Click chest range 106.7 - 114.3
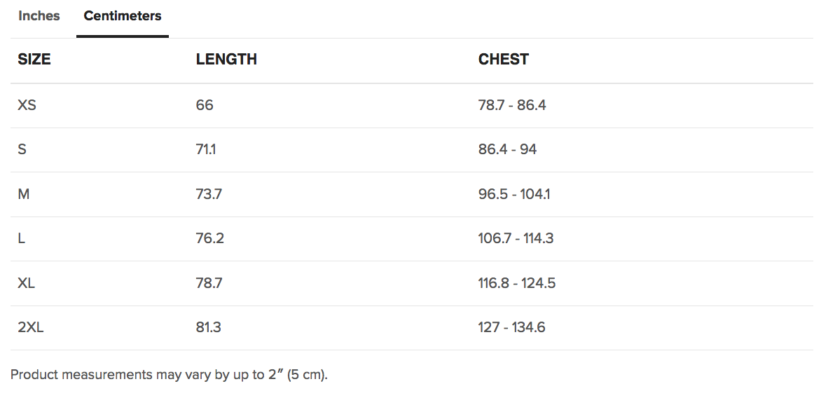 click(x=516, y=239)
